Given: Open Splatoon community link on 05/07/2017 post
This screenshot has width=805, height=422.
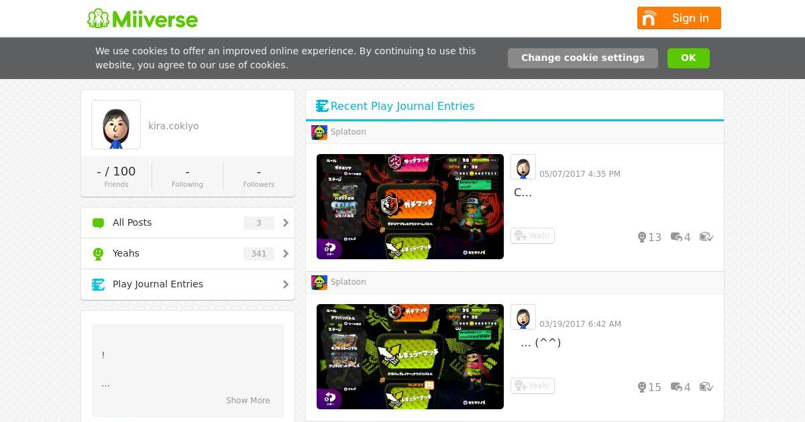Looking at the screenshot, I should click(x=348, y=132).
